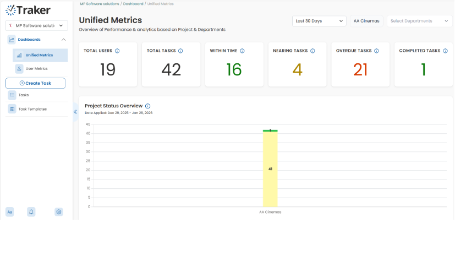The image size is (455, 256).
Task: Click the Nearing Tasks info icon
Action: [x=313, y=51]
